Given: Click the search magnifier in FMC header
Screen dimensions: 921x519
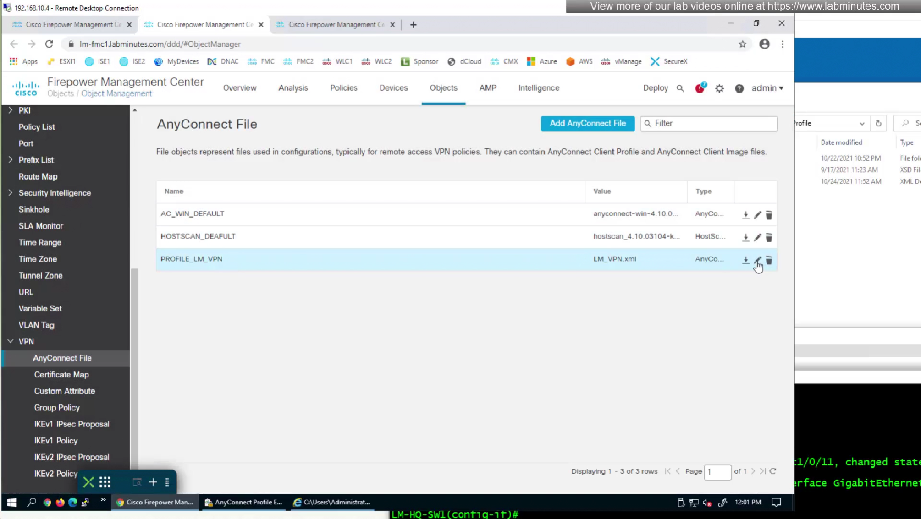Looking at the screenshot, I should [680, 88].
